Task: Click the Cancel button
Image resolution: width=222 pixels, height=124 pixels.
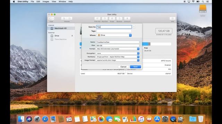Action: pyautogui.click(x=123, y=66)
